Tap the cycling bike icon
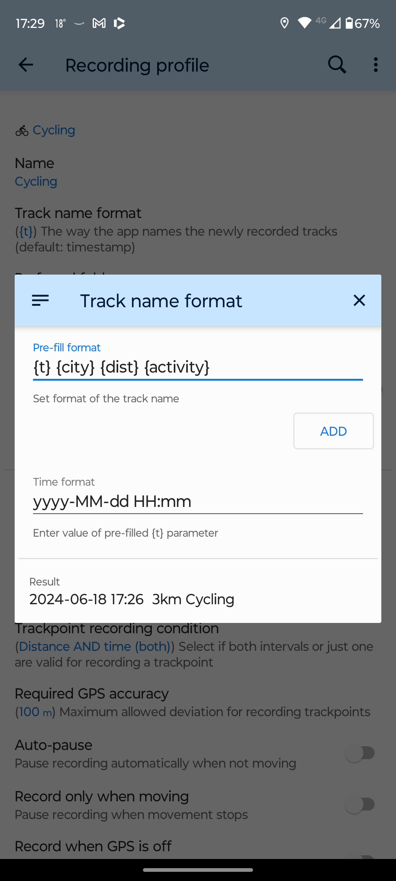This screenshot has width=396, height=881. (22, 130)
